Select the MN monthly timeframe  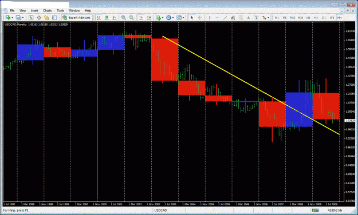(x=340, y=18)
